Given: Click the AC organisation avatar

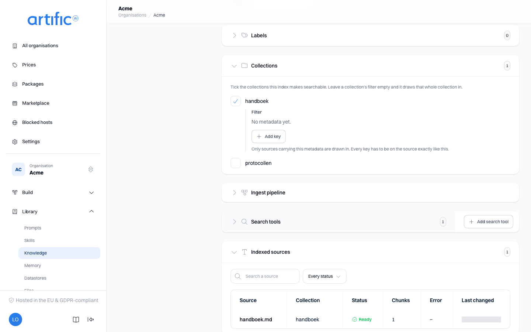Looking at the screenshot, I should click(x=18, y=169).
